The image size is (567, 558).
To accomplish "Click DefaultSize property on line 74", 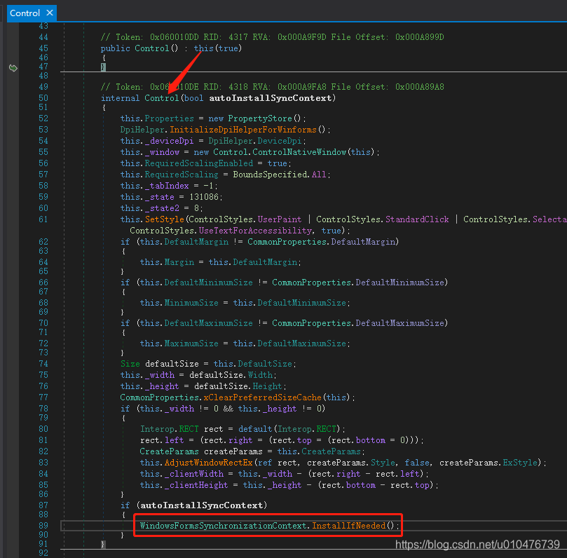I will click(265, 364).
